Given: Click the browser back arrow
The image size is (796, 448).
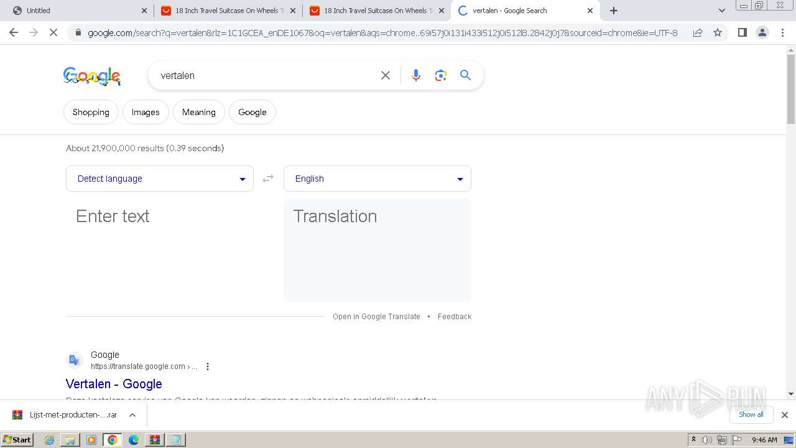Looking at the screenshot, I should click(x=14, y=32).
